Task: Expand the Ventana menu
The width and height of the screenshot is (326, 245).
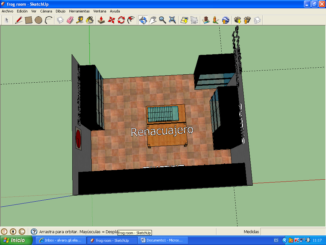Action: pyautogui.click(x=100, y=11)
